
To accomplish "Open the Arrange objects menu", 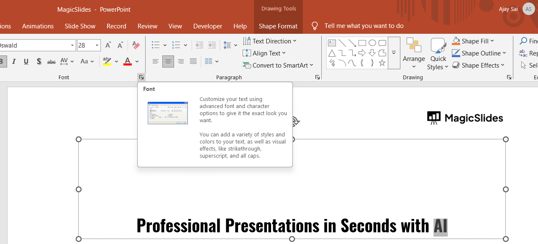I will pos(414,54).
